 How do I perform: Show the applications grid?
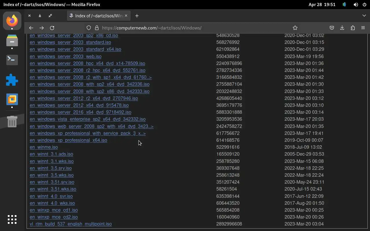(x=12, y=219)
